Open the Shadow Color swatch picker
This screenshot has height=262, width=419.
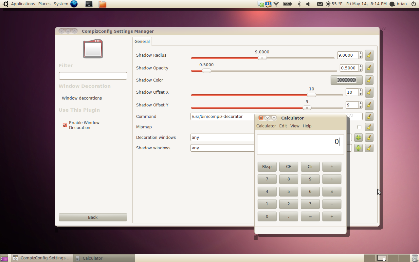(x=346, y=80)
